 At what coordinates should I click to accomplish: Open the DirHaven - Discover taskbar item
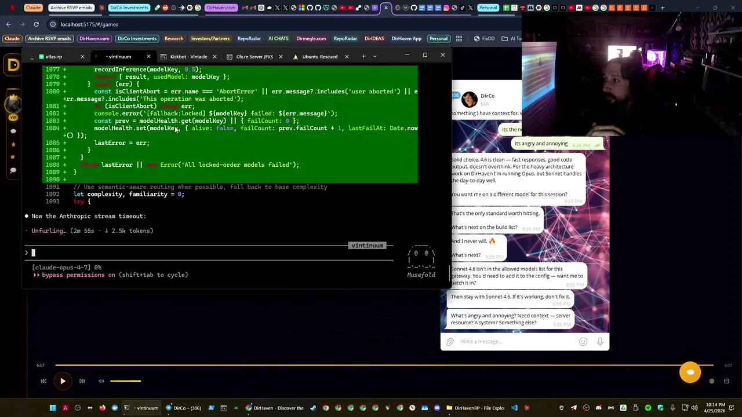point(274,408)
